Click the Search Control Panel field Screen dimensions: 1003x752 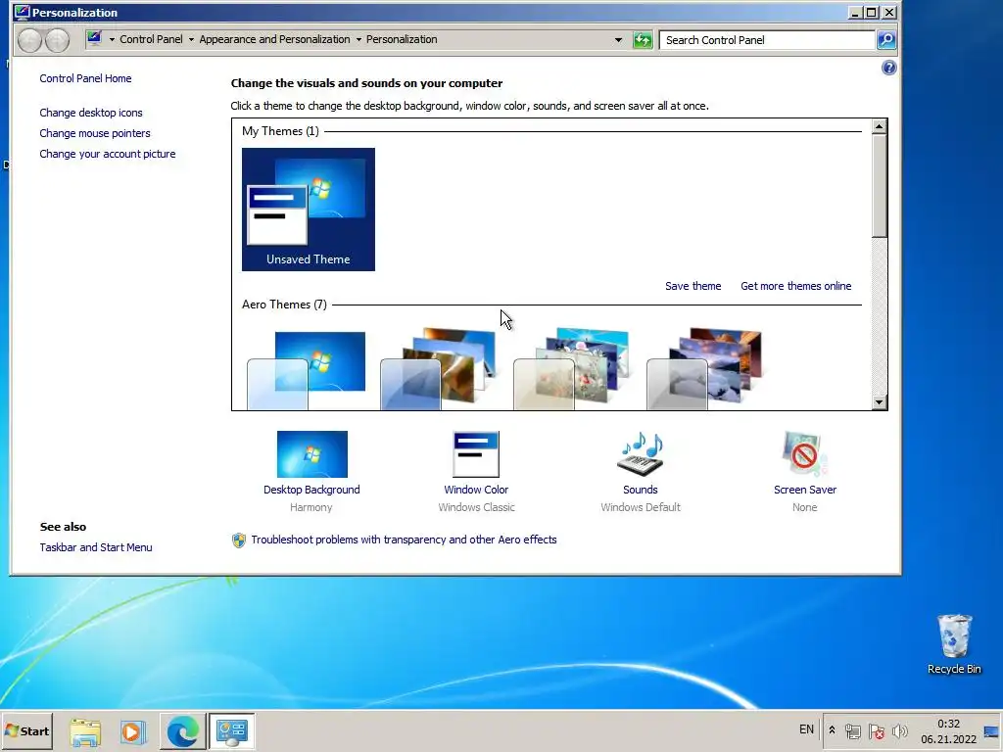pyautogui.click(x=767, y=39)
